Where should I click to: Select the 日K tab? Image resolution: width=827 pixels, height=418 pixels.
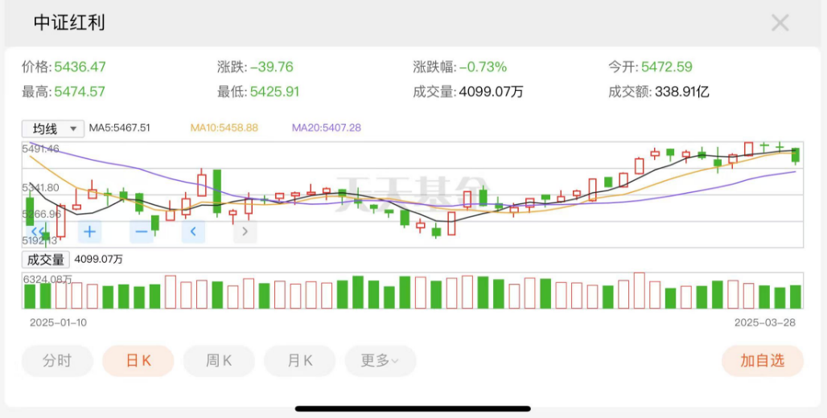138,361
